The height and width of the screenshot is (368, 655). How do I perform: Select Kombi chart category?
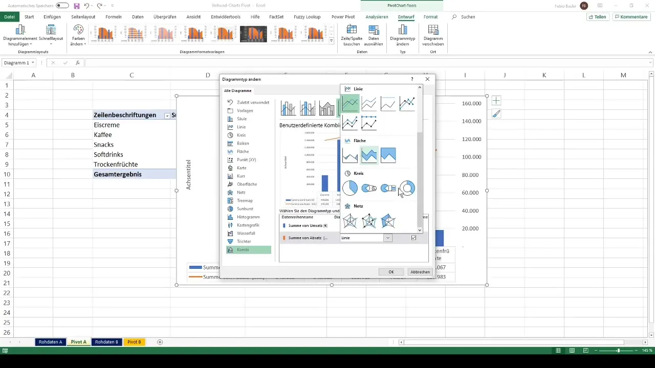pyautogui.click(x=248, y=249)
